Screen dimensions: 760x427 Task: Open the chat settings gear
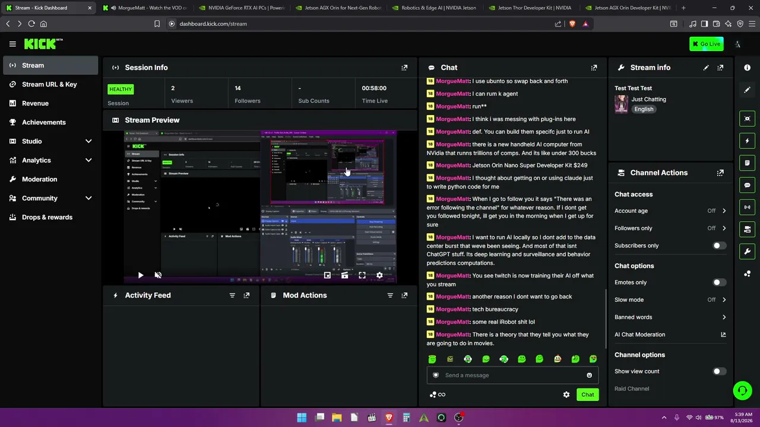(x=566, y=394)
